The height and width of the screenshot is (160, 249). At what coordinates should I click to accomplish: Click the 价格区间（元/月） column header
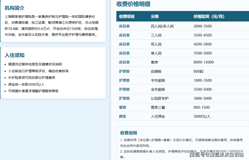click(x=209, y=16)
